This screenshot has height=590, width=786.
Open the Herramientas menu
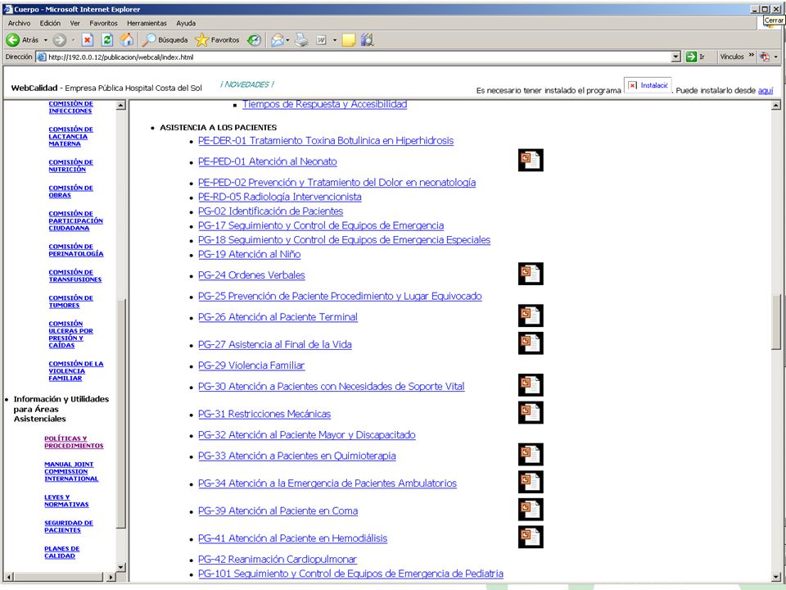coord(147,23)
